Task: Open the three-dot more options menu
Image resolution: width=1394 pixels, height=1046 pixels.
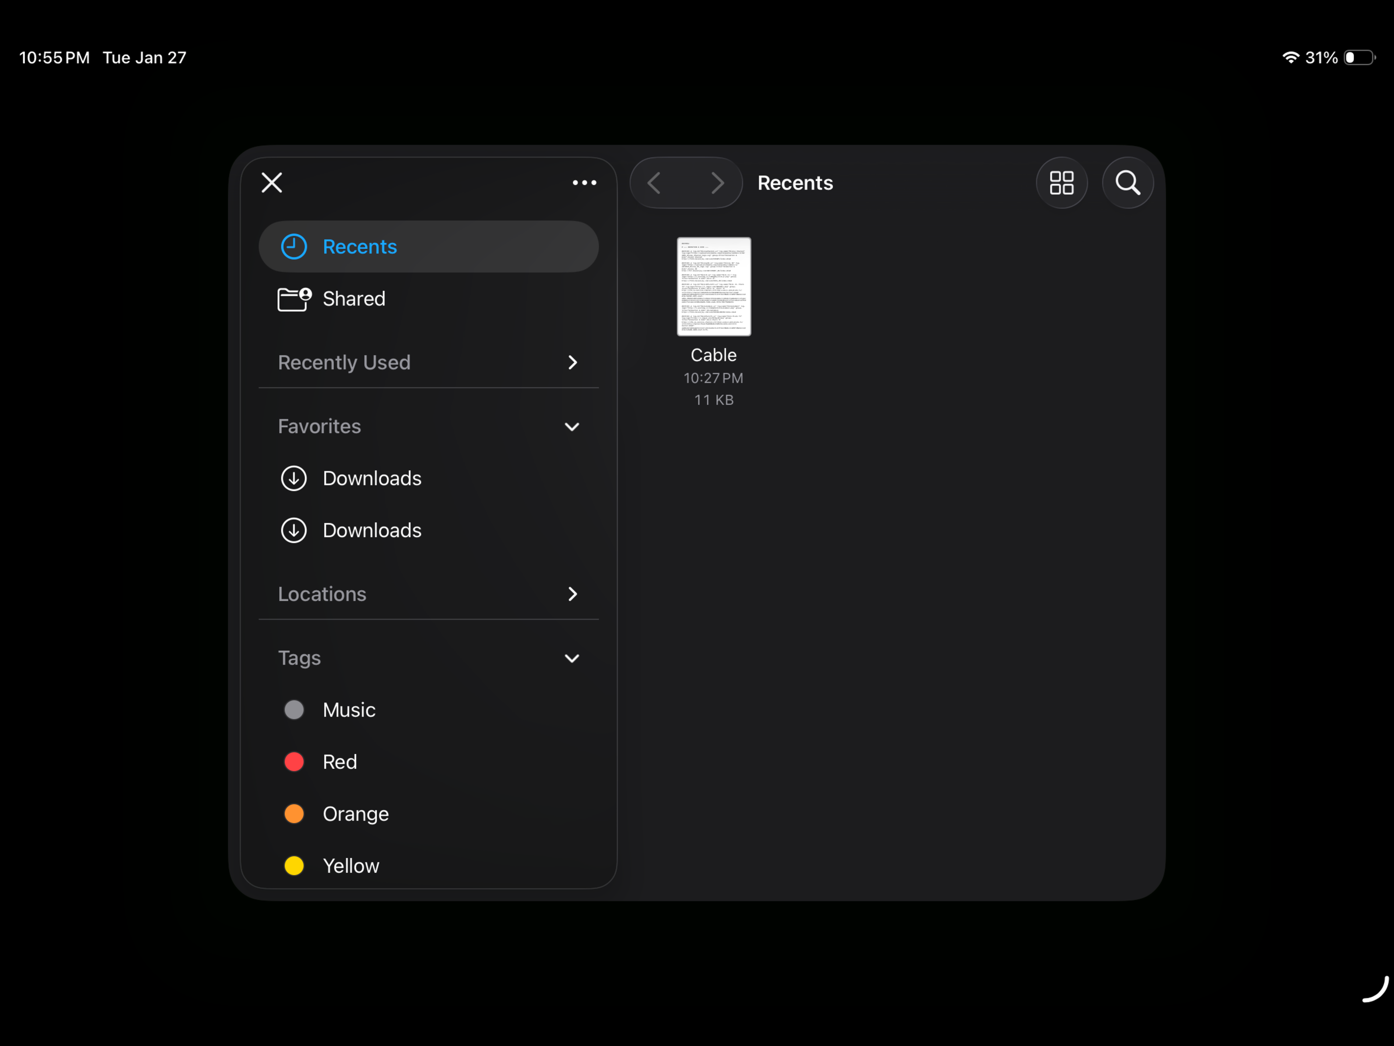Action: tap(584, 183)
